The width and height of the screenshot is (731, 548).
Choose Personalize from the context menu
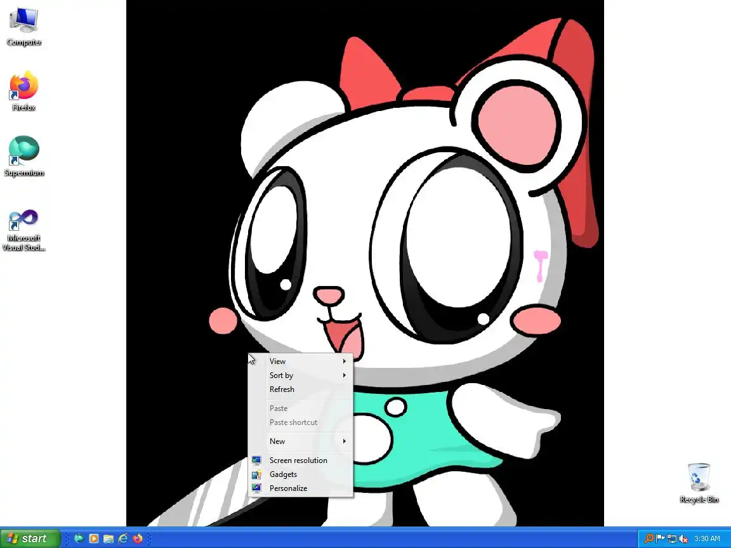(300, 488)
